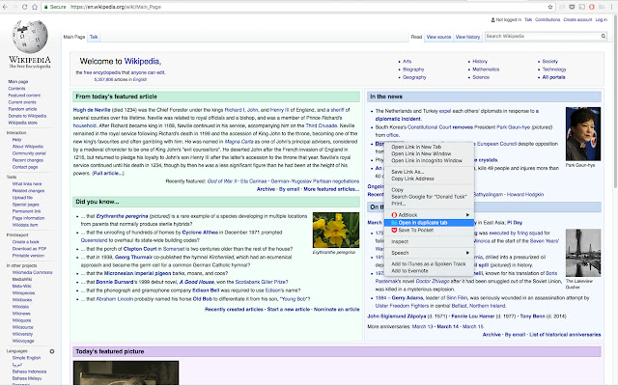The width and height of the screenshot is (618, 386).
Task: Bookmark this page with the star icon
Action: click(x=550, y=7)
